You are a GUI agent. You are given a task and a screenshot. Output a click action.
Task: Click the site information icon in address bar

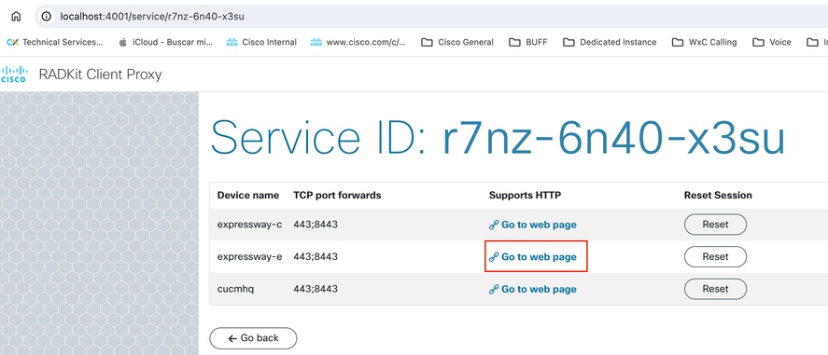47,17
